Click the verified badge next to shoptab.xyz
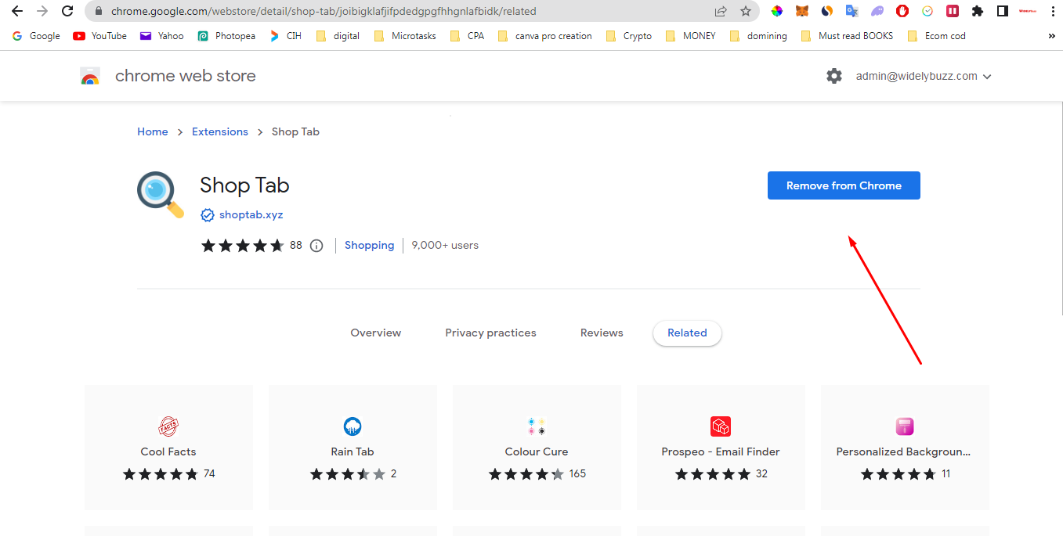1063x536 pixels. (208, 215)
